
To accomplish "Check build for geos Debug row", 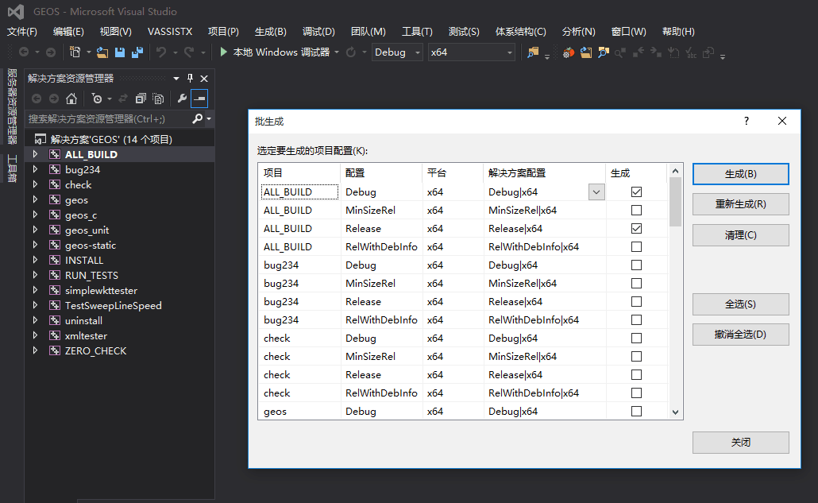I will coord(636,411).
